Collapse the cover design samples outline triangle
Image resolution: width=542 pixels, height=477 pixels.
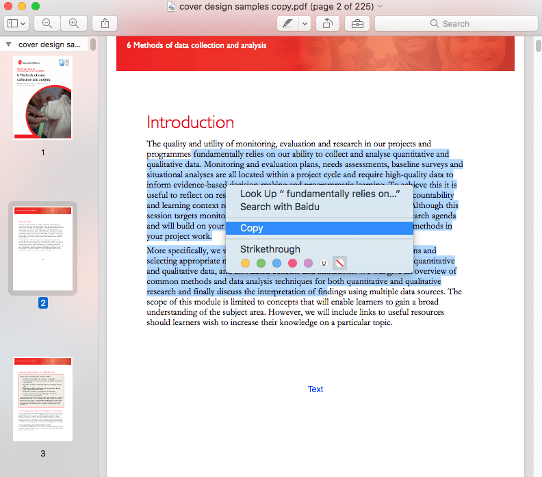(x=8, y=44)
